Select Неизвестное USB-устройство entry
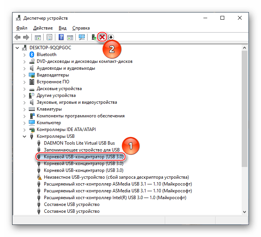The image size is (261, 237). (x=116, y=177)
